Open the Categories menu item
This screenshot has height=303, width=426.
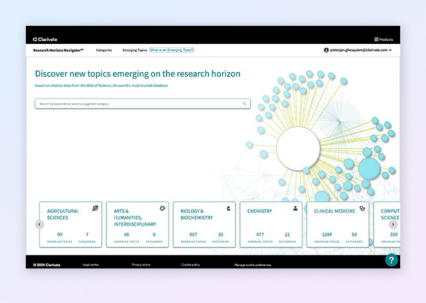pyautogui.click(x=104, y=50)
